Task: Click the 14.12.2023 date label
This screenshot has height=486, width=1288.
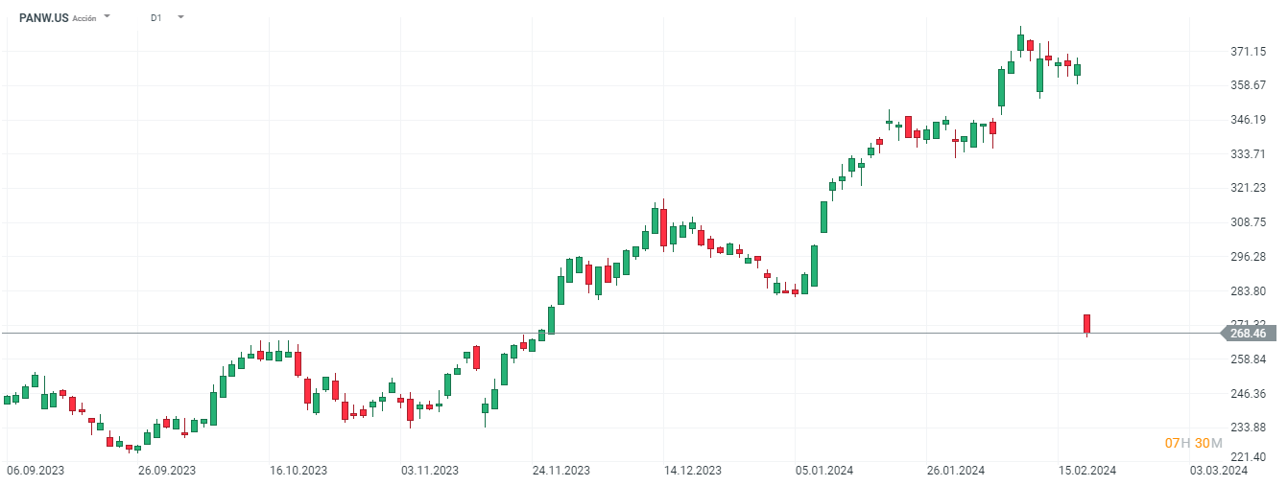Action: point(693,471)
